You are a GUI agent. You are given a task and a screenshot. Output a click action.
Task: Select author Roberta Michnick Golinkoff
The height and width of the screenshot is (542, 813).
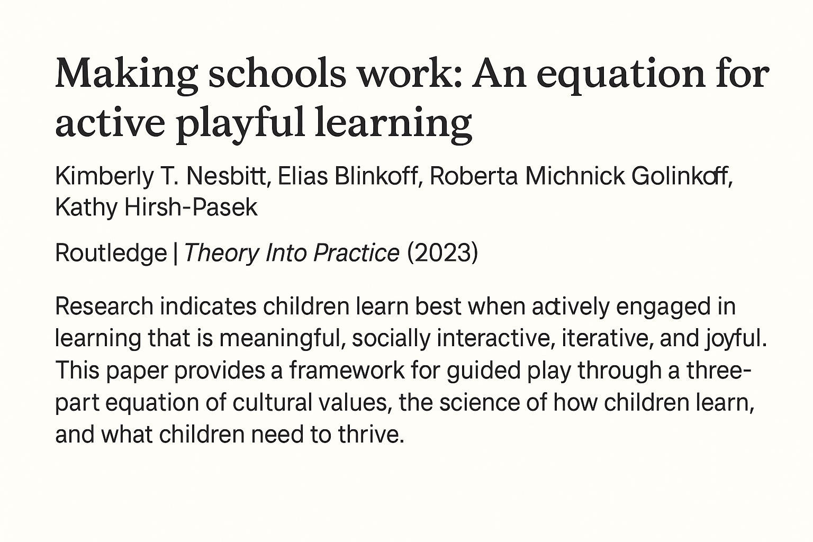580,176
